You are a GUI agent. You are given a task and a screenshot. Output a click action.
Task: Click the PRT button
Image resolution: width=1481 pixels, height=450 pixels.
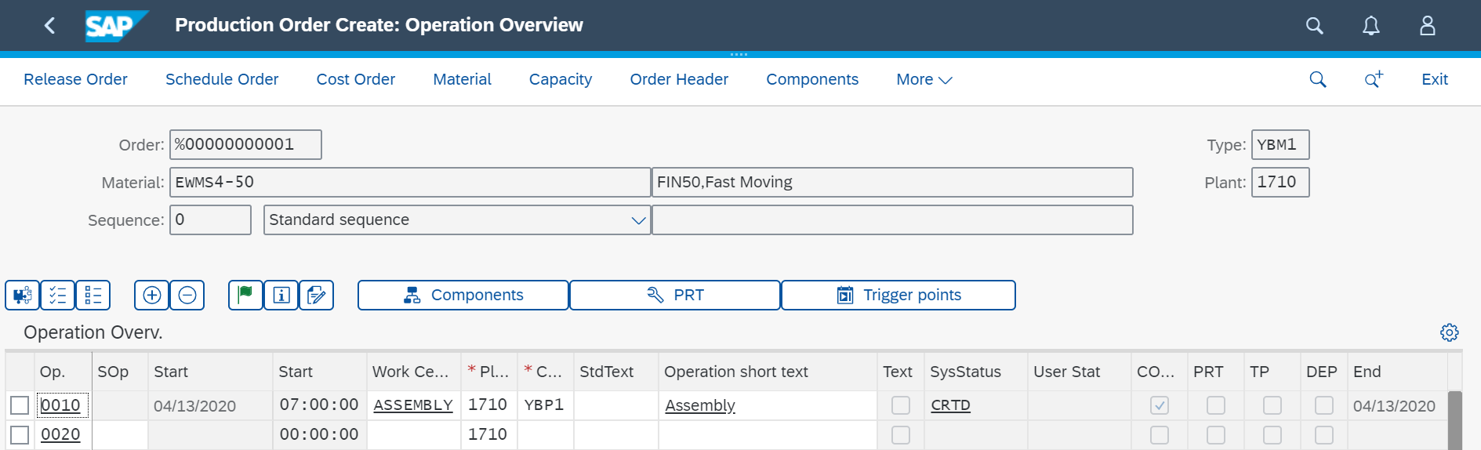pos(675,296)
